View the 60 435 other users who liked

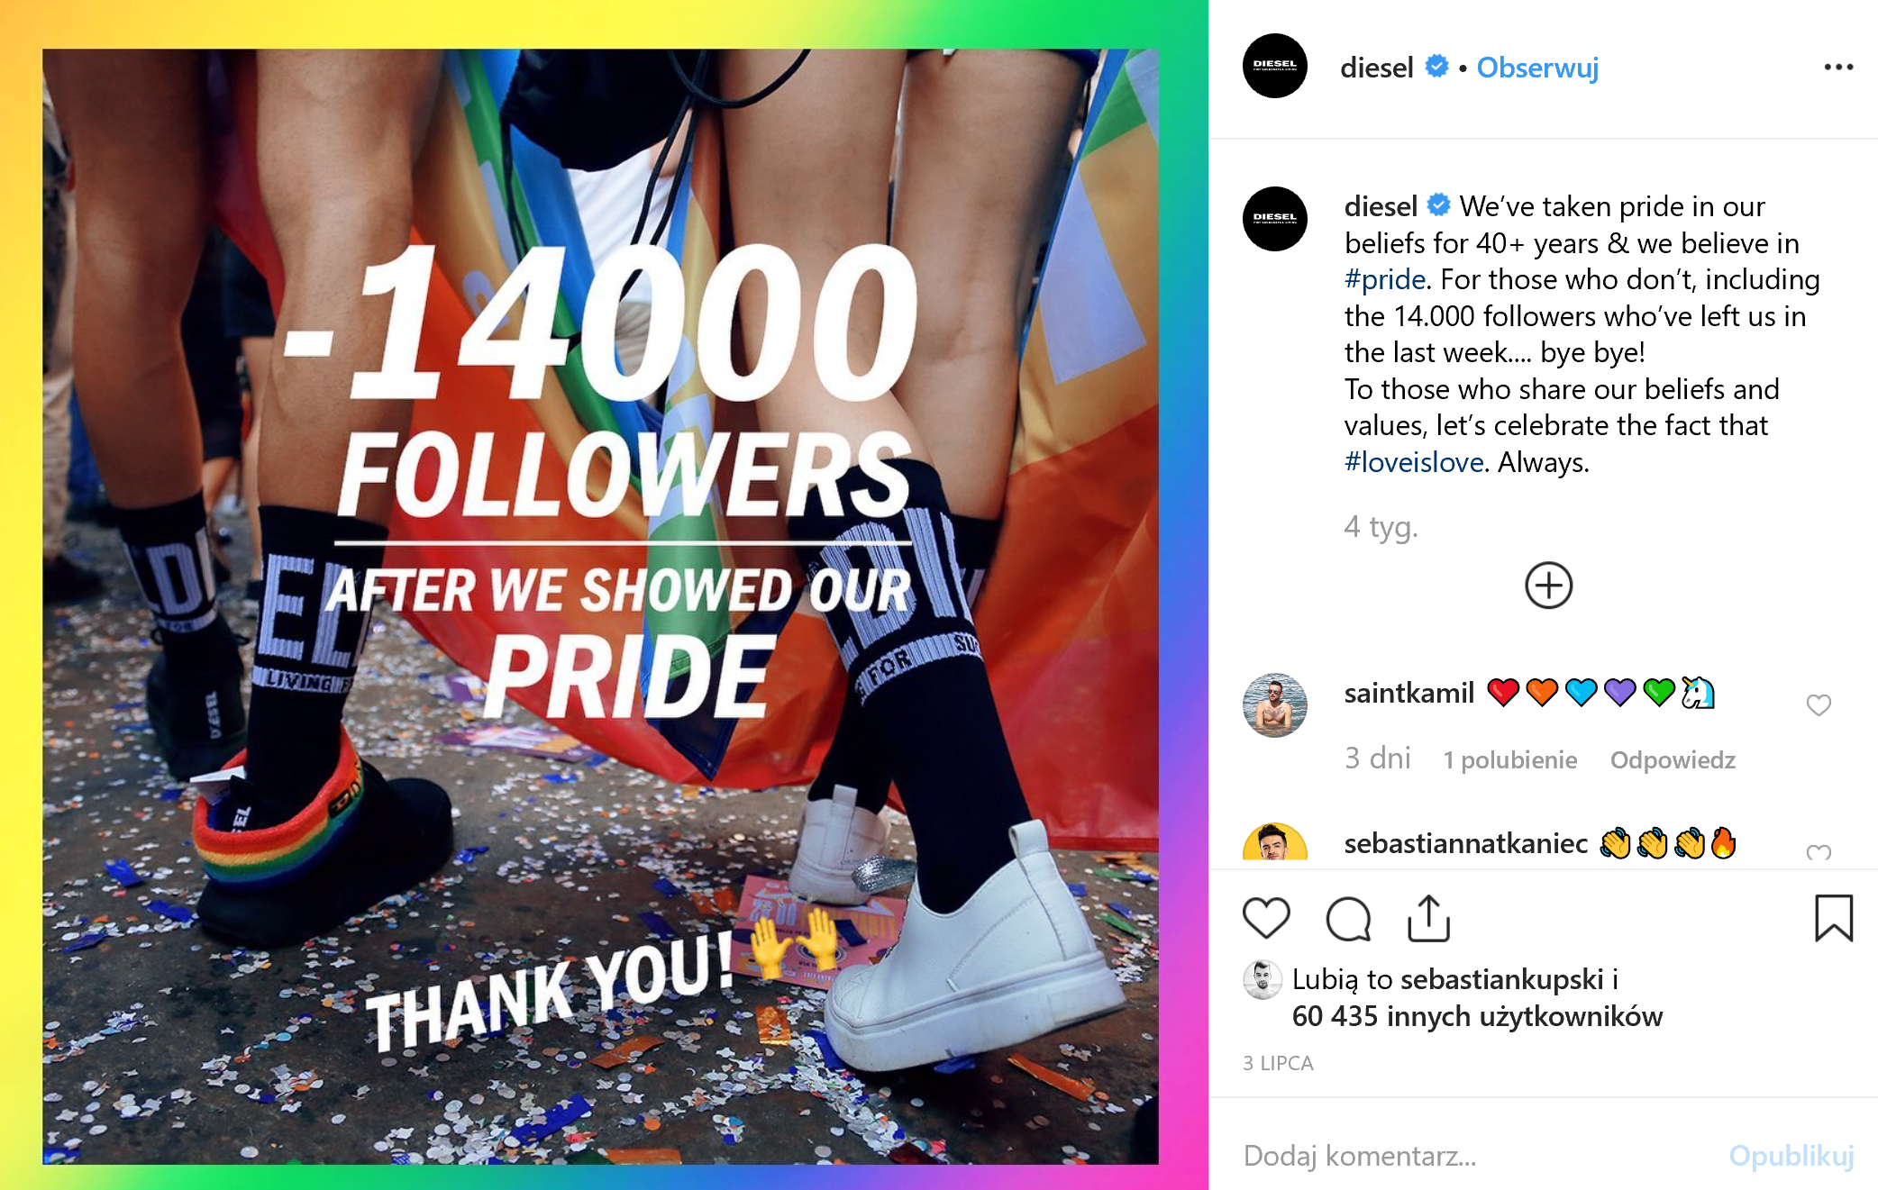[1477, 1016]
